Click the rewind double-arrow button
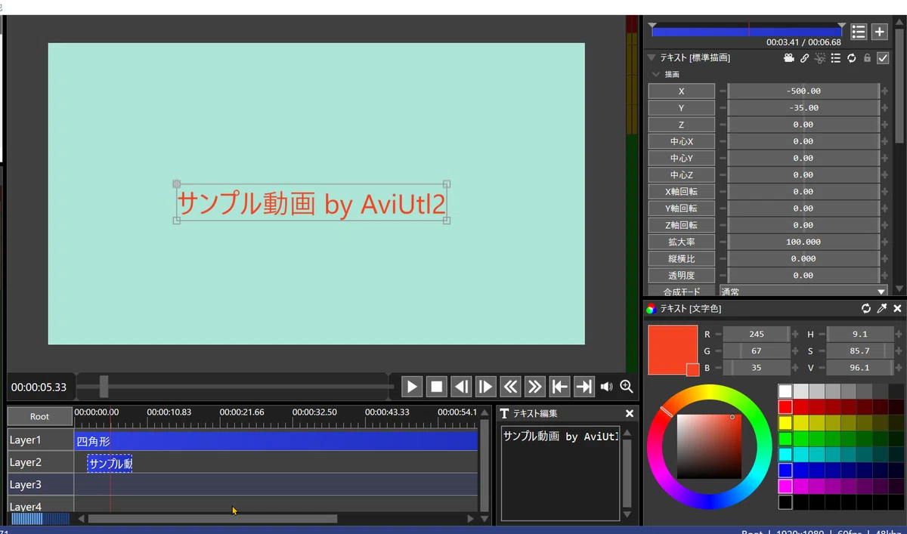The image size is (907, 534). pyautogui.click(x=510, y=387)
